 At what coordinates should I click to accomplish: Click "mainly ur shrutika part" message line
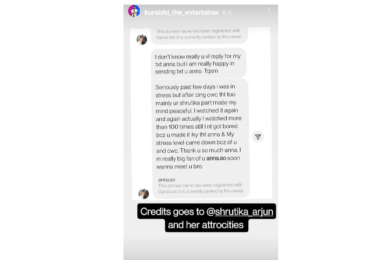196,103
